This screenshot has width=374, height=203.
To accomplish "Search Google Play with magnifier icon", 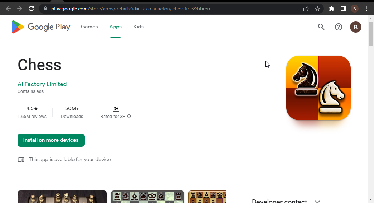I will (x=321, y=27).
